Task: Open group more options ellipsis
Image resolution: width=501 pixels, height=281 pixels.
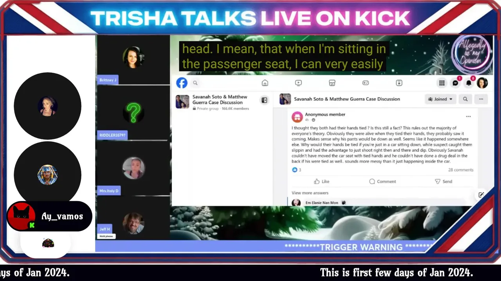Action: [x=481, y=99]
